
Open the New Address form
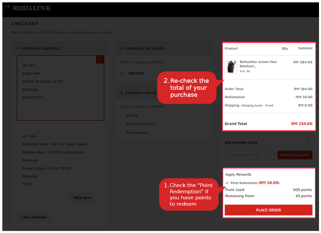click(x=33, y=217)
